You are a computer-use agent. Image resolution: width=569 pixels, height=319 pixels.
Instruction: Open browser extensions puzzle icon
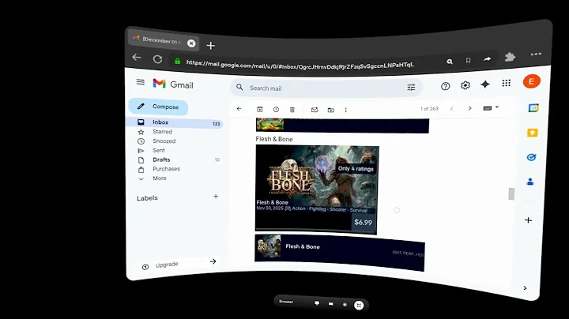click(x=510, y=57)
